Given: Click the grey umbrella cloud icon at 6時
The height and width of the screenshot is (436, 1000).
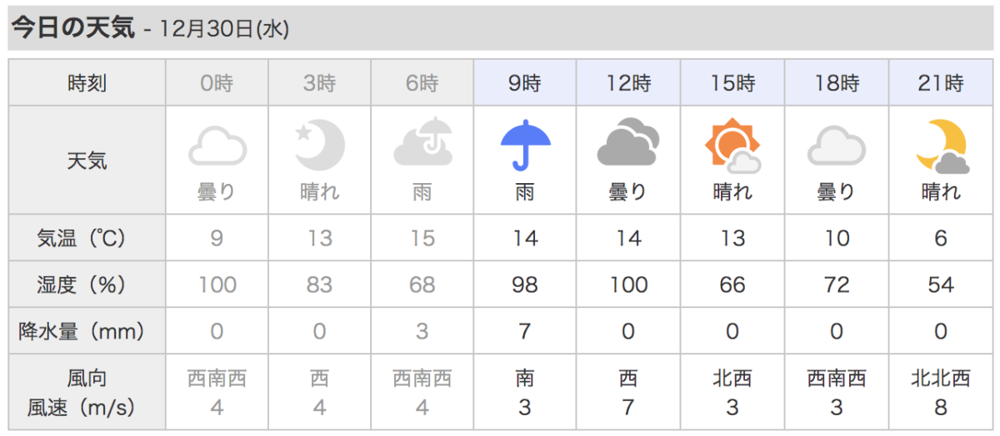Looking at the screenshot, I should pyautogui.click(x=422, y=142).
